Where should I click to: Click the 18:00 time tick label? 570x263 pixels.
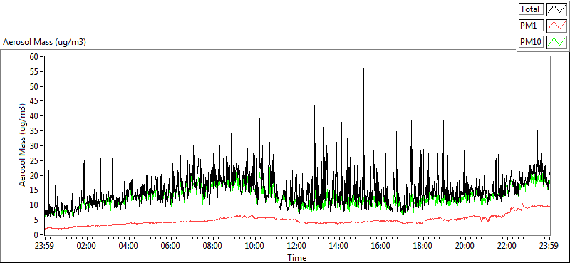[423, 246]
